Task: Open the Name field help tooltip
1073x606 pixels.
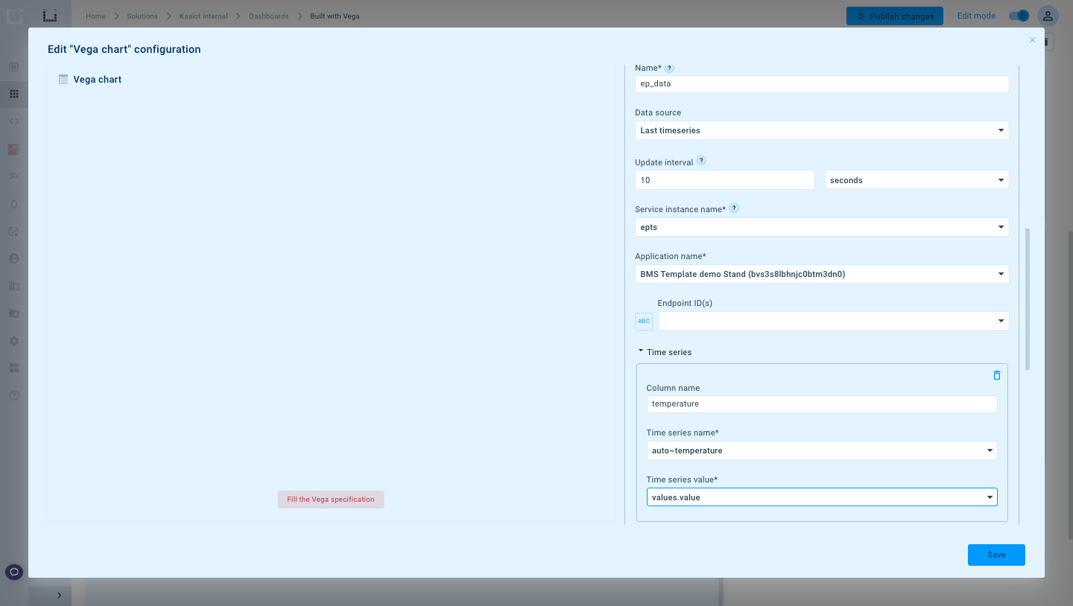Action: tap(669, 68)
